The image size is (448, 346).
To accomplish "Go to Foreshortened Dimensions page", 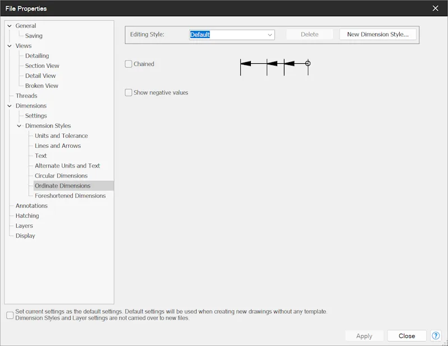I will (x=70, y=196).
